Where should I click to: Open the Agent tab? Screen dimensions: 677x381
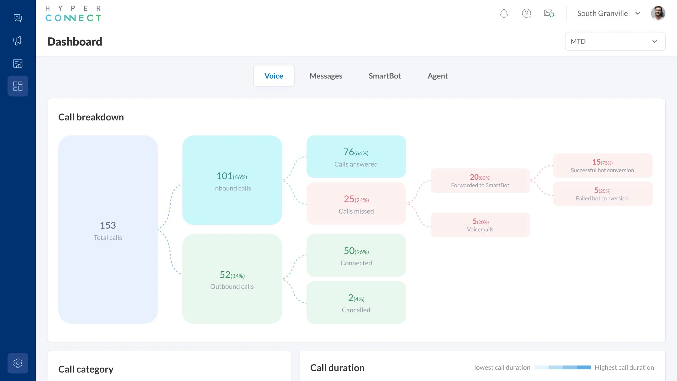tap(438, 76)
